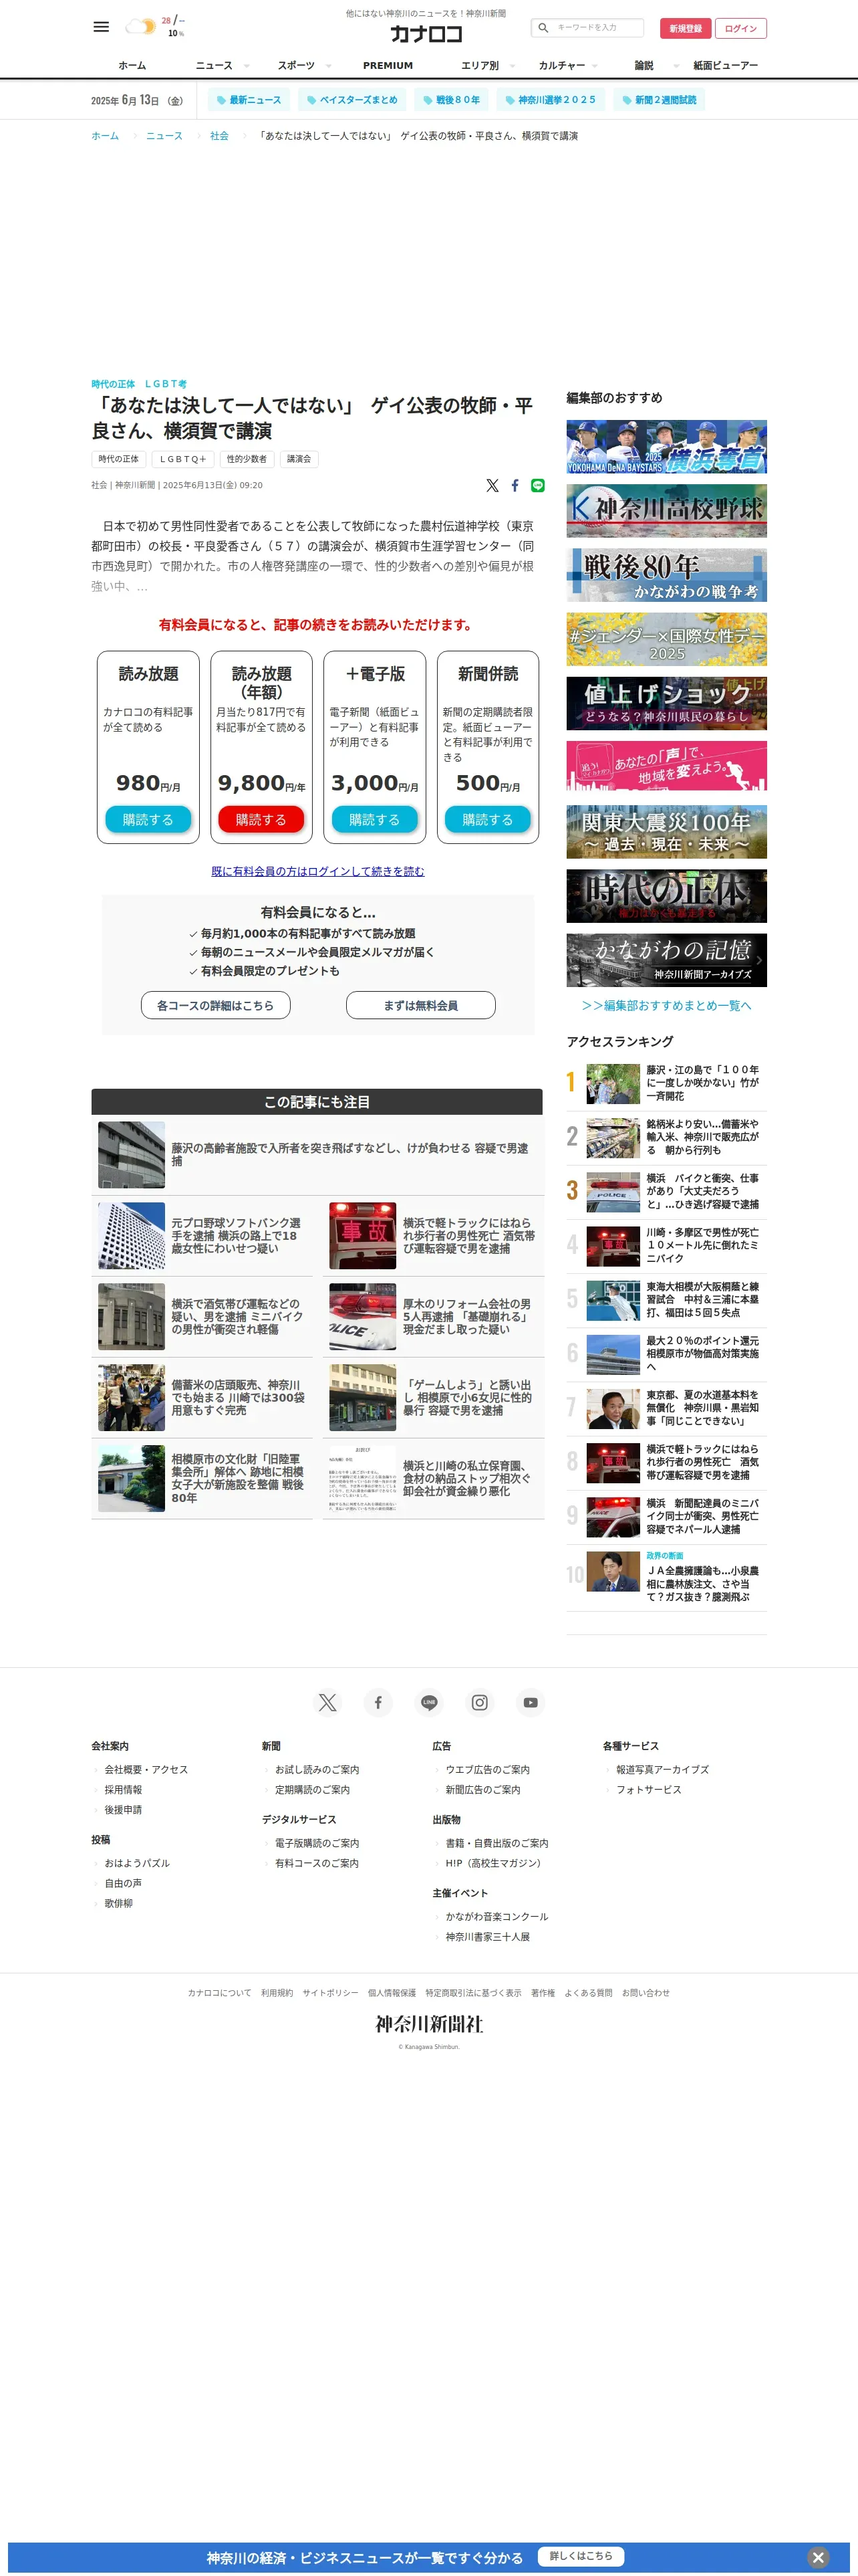Click the weather forecast icon
The width and height of the screenshot is (858, 2576).
tap(140, 26)
